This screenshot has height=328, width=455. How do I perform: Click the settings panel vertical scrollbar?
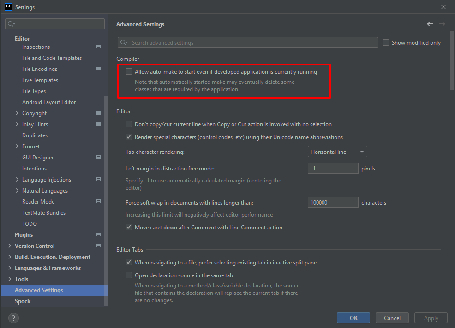pos(452,60)
